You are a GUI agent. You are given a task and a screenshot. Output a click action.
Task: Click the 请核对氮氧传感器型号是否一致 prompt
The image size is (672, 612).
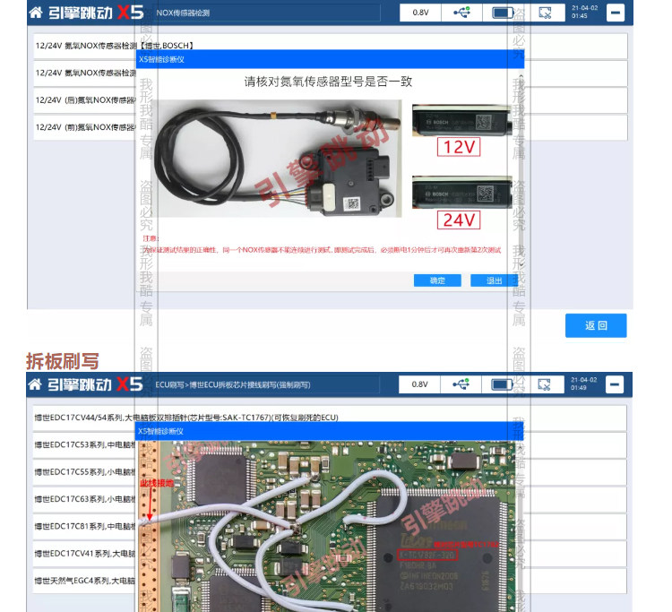tap(328, 82)
